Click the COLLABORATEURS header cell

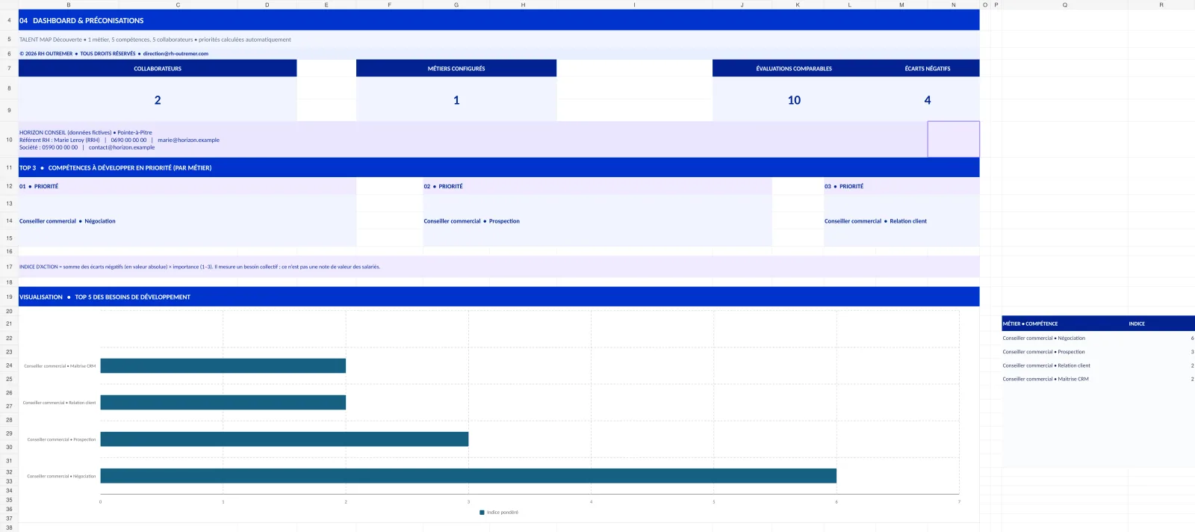[158, 68]
